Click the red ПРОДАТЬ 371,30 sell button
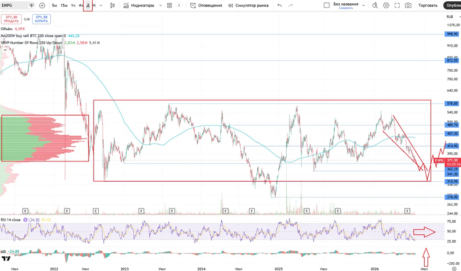 point(11,19)
